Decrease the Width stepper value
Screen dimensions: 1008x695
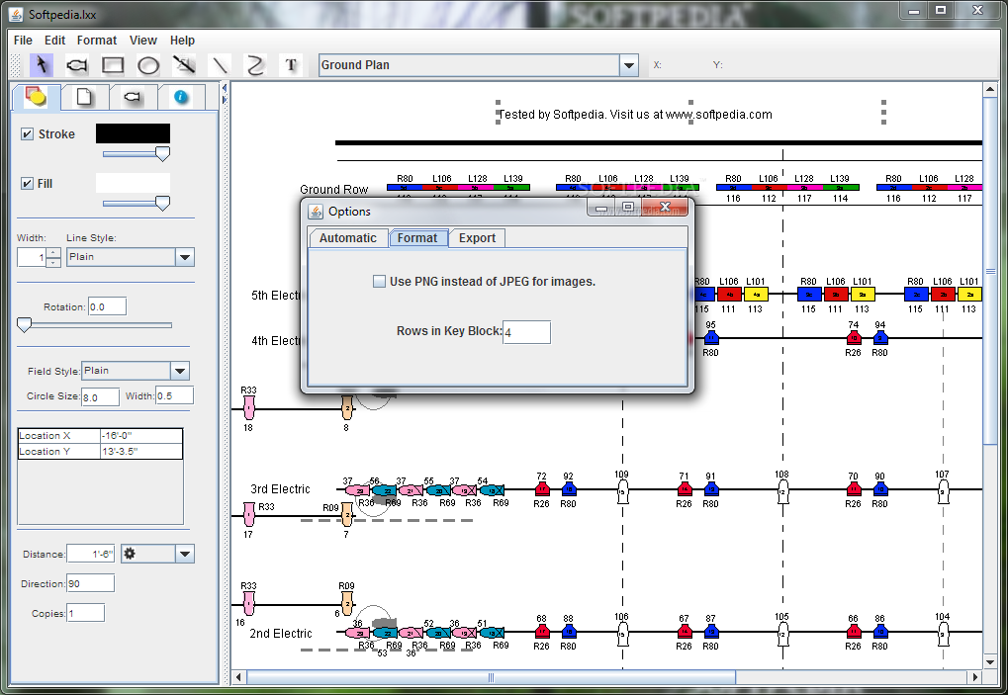(54, 262)
